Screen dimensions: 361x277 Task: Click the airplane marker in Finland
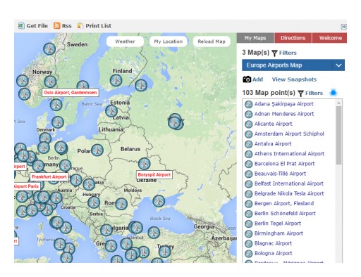116,80
